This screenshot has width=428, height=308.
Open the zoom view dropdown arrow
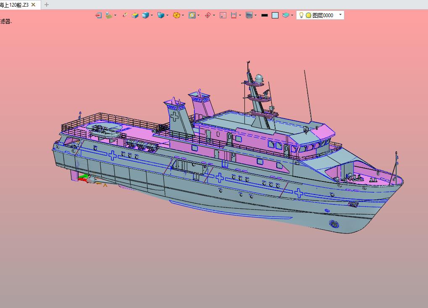tap(198, 15)
